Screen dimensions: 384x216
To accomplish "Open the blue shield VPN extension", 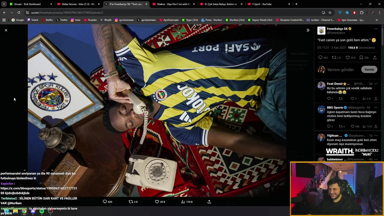I will (340, 13).
